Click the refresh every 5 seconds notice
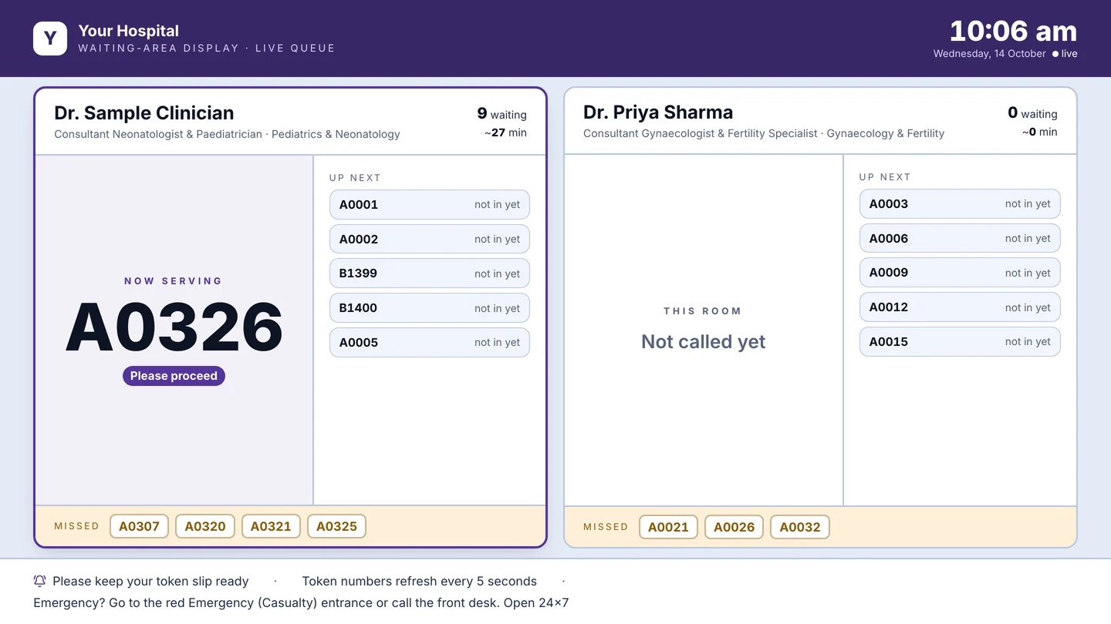 point(419,581)
